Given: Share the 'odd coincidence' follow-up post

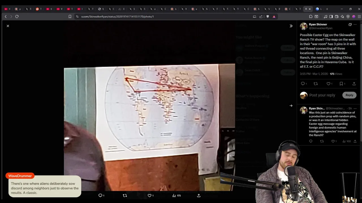Looking at the screenshot, I should [x=355, y=141].
